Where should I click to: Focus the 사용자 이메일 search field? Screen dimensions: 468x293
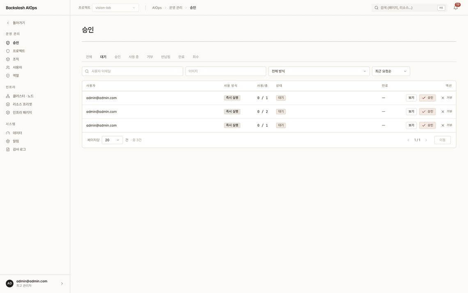[133, 71]
